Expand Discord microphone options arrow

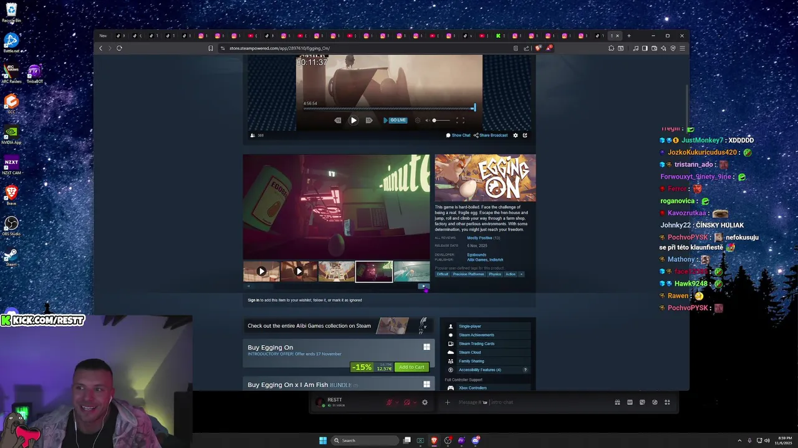(x=397, y=403)
